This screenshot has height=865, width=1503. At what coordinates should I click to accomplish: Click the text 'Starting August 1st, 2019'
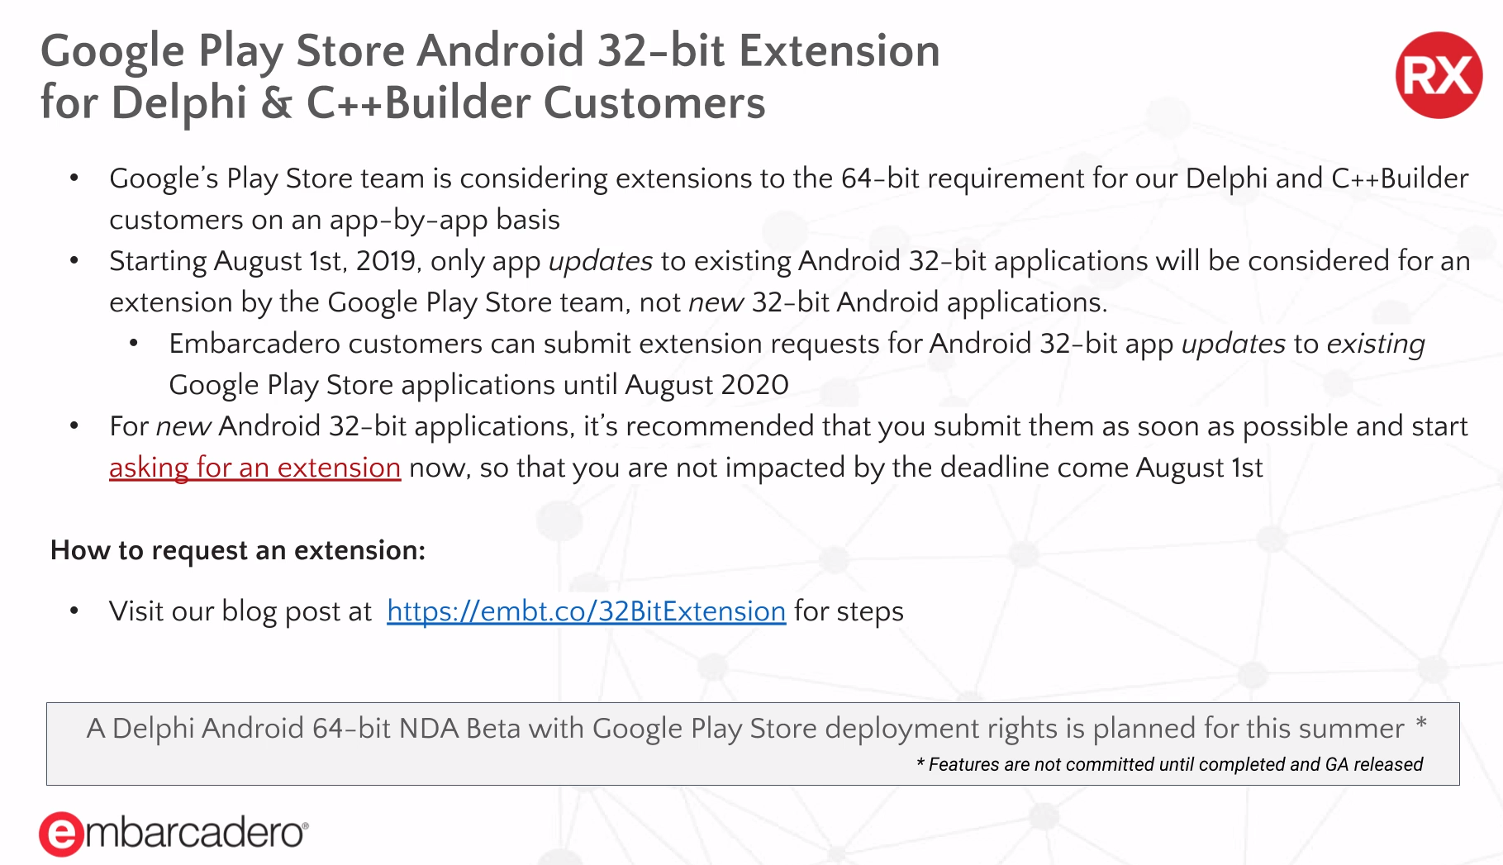click(262, 261)
